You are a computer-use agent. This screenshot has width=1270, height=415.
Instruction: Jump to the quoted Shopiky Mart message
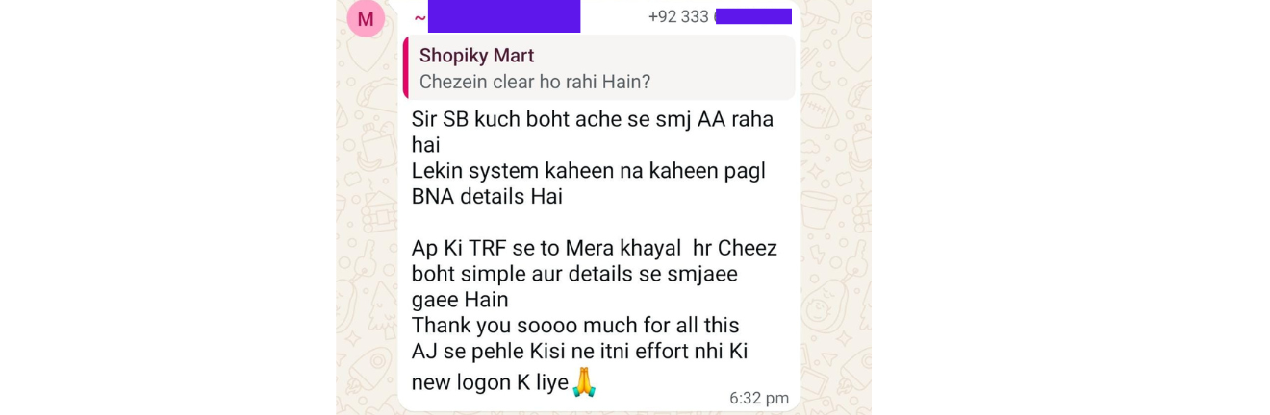coord(599,67)
